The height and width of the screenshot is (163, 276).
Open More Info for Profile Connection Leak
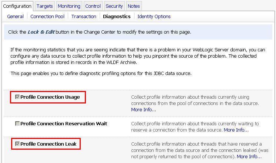point(249,156)
